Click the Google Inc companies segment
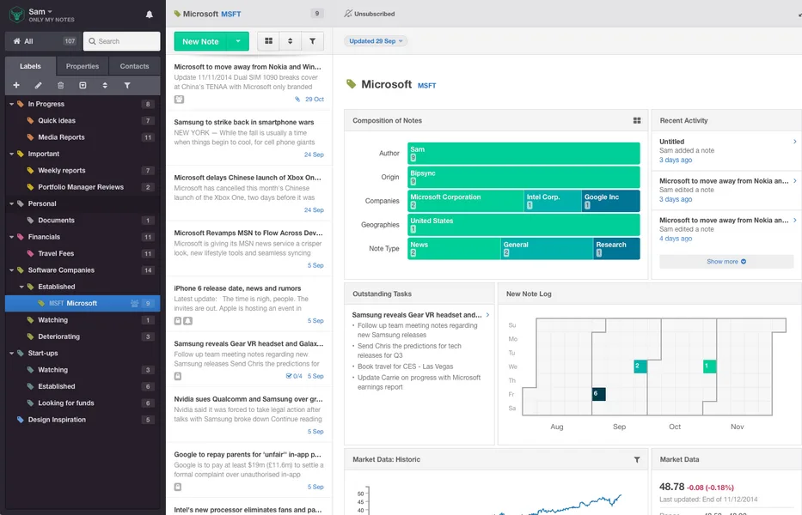The height and width of the screenshot is (515, 802). pos(610,201)
